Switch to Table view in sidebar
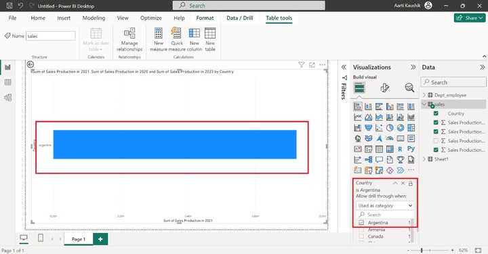Screen dimensions: 488x254 point(7,83)
